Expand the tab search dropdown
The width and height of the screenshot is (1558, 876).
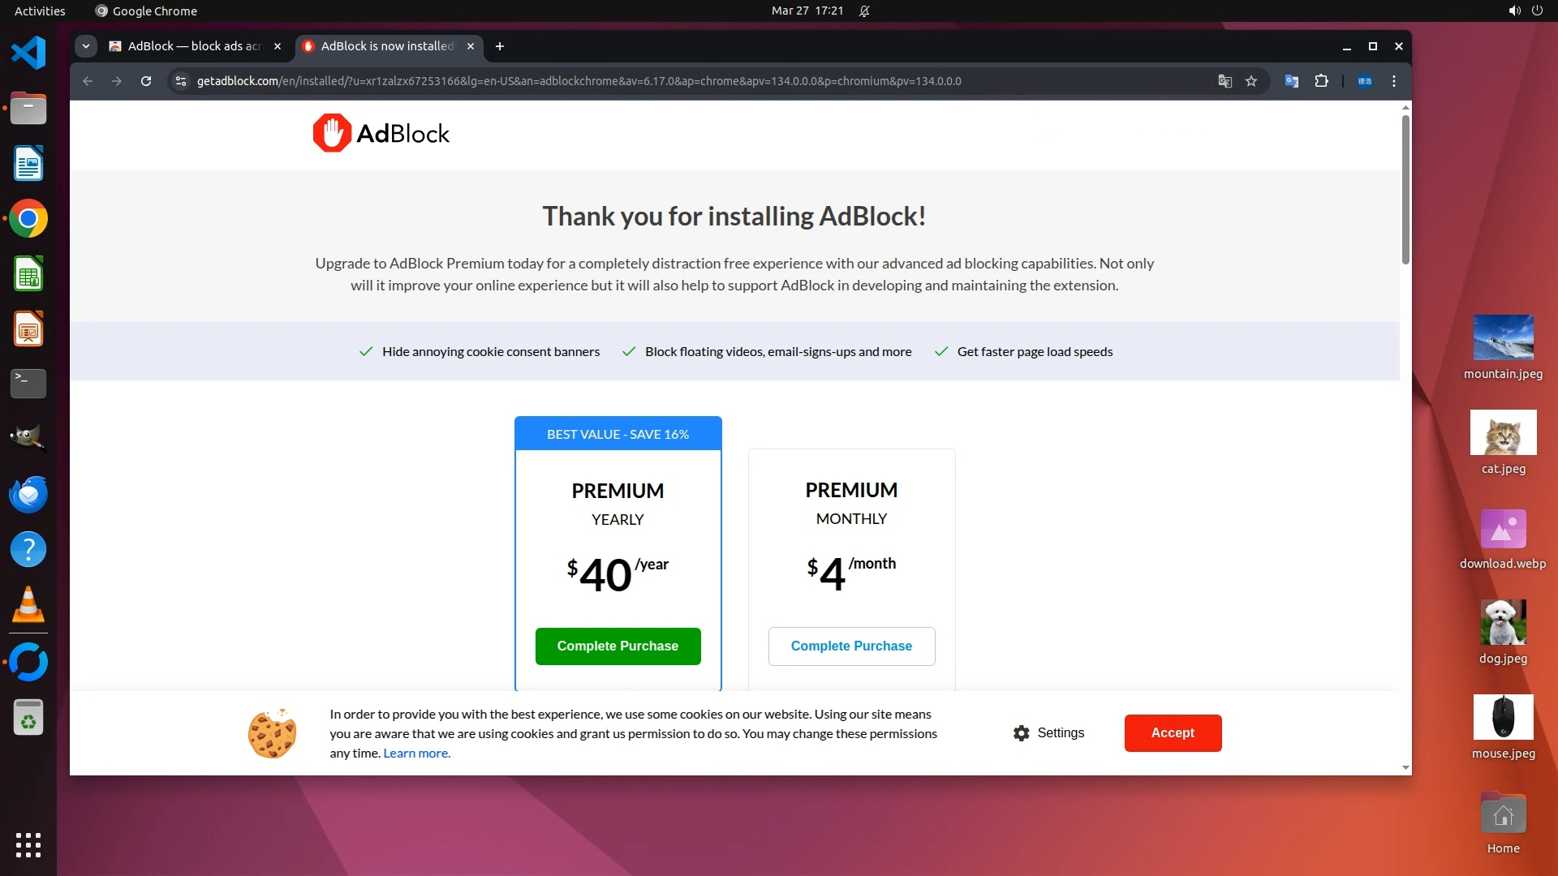pos(86,46)
